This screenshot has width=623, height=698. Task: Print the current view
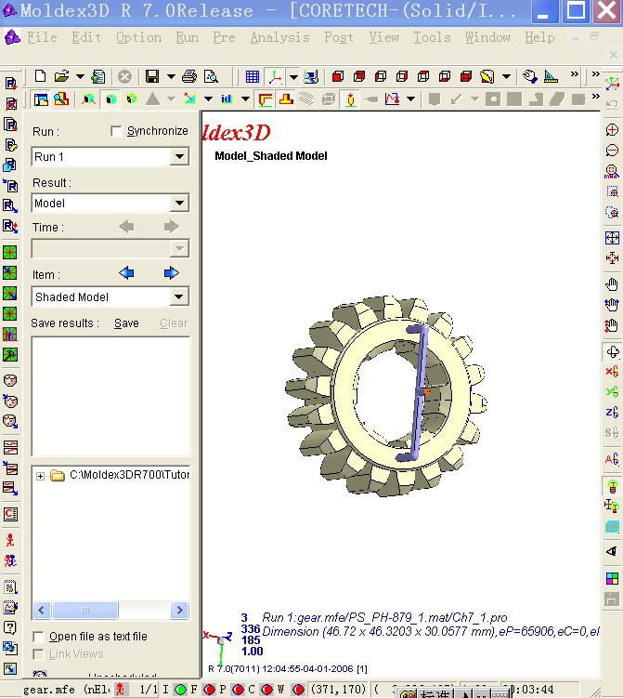click(x=189, y=76)
